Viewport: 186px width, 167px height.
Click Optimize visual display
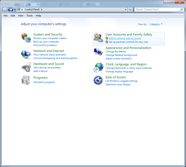[x=118, y=84]
